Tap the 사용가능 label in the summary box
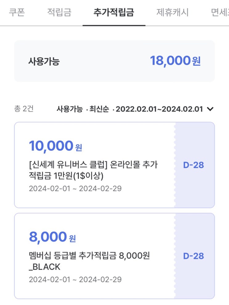The height and width of the screenshot is (305, 229). click(44, 62)
